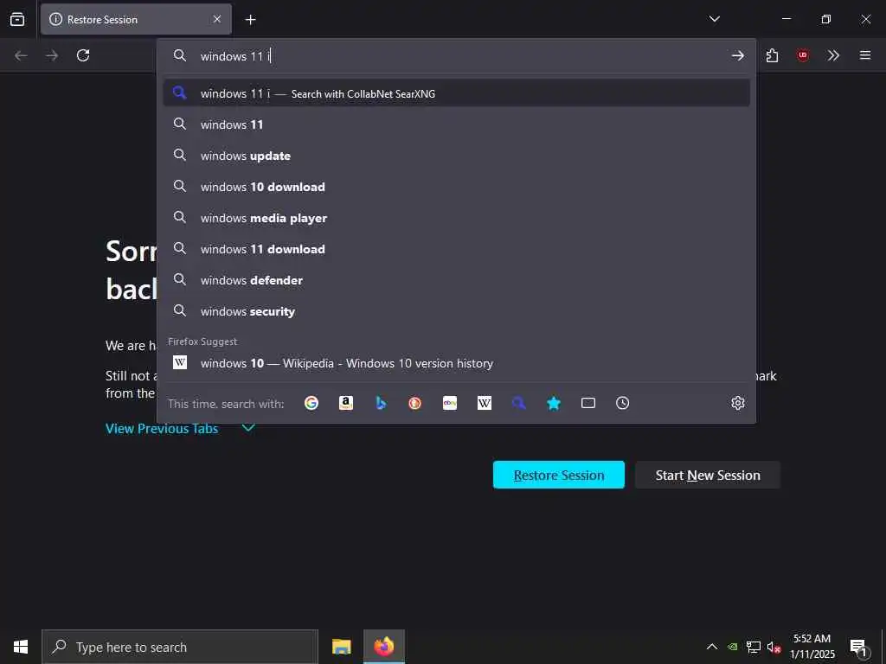This screenshot has height=664, width=886.
Task: Choose suggestion 'windows security'
Action: pyautogui.click(x=457, y=311)
